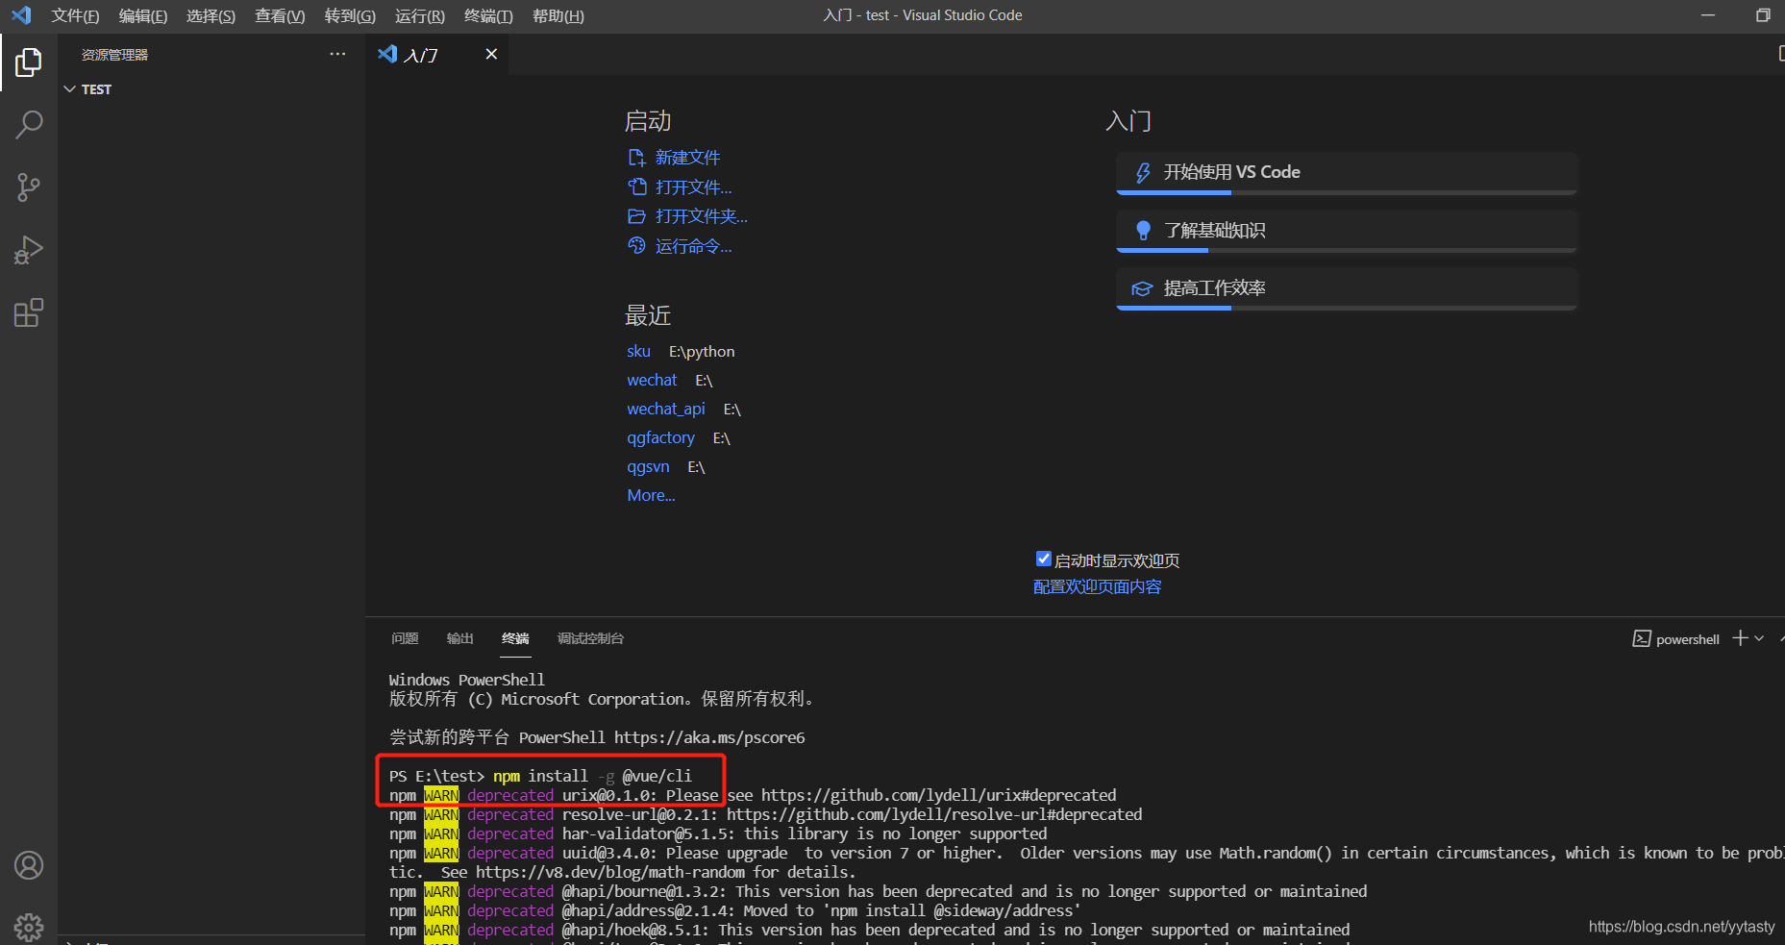Image resolution: width=1785 pixels, height=945 pixels.
Task: Switch to the 终端 panel tab
Action: coord(515,638)
